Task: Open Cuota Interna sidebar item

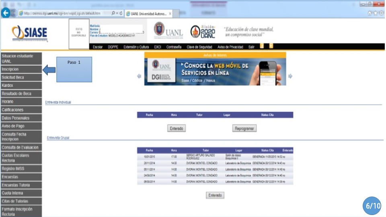Action: 21,193
